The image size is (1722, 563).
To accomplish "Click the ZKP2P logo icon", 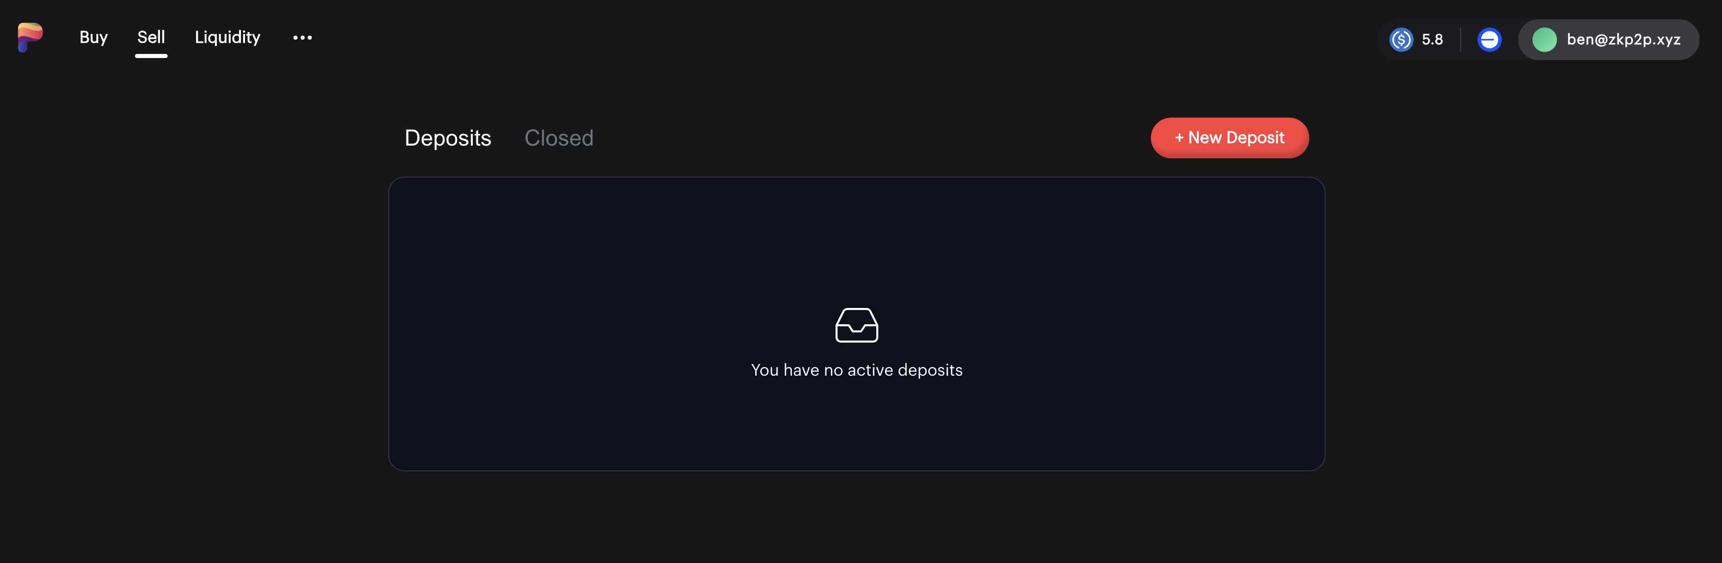I will (30, 37).
